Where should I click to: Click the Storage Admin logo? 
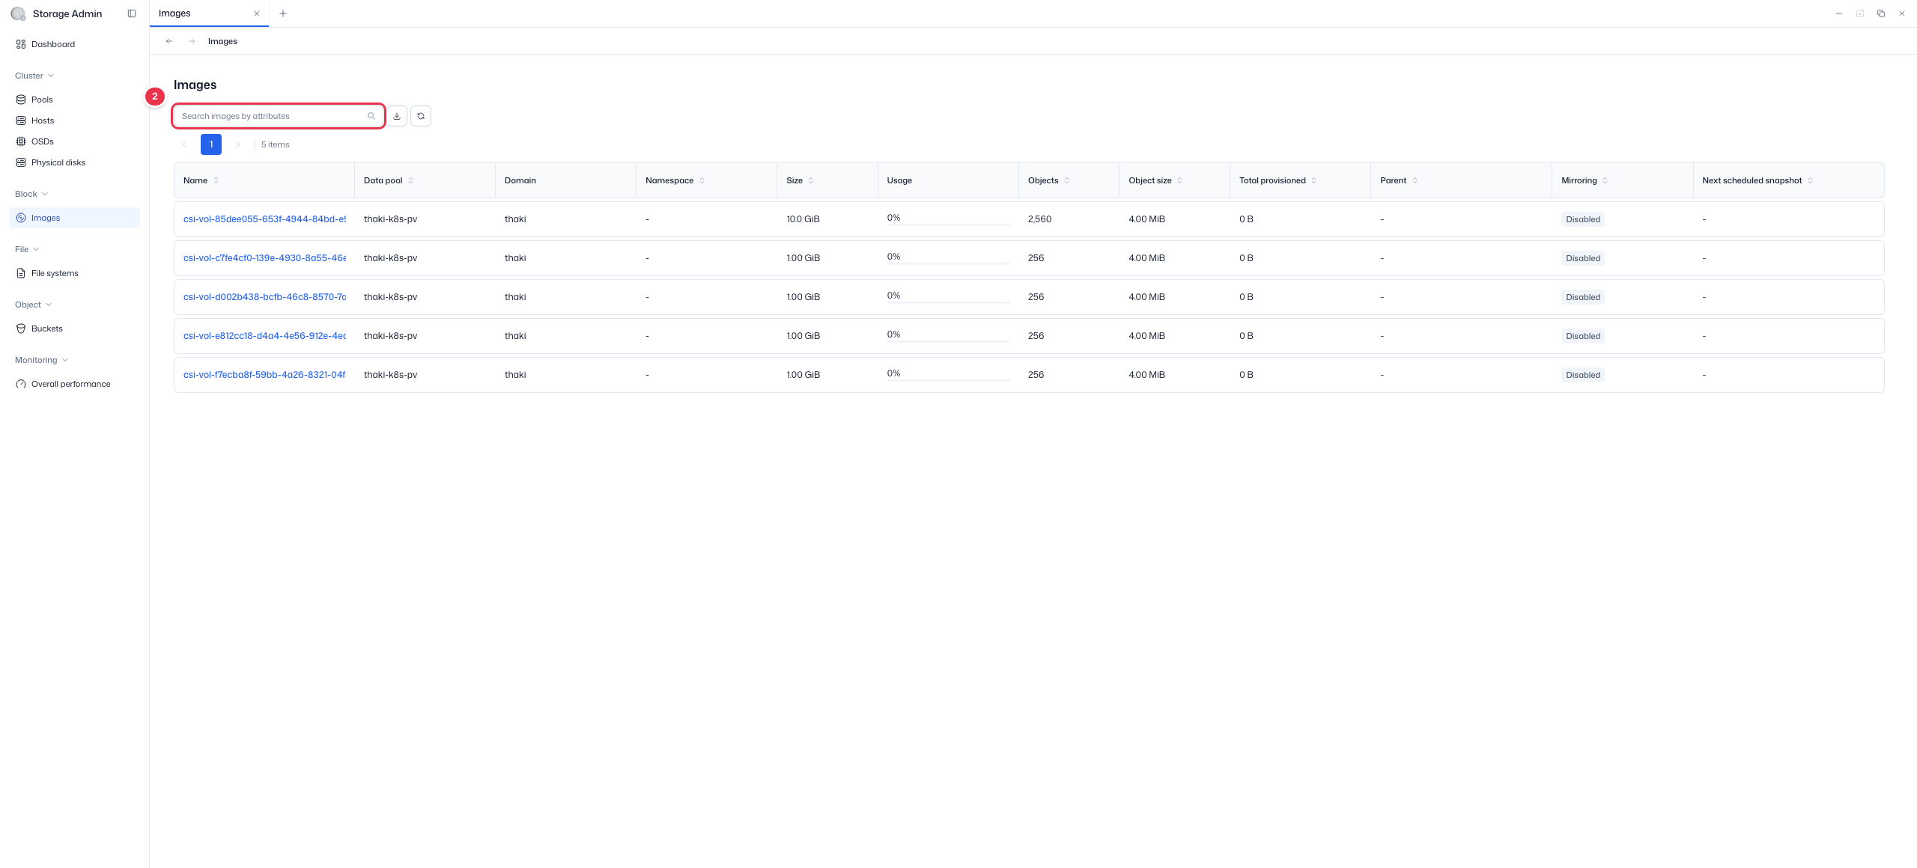tap(18, 13)
